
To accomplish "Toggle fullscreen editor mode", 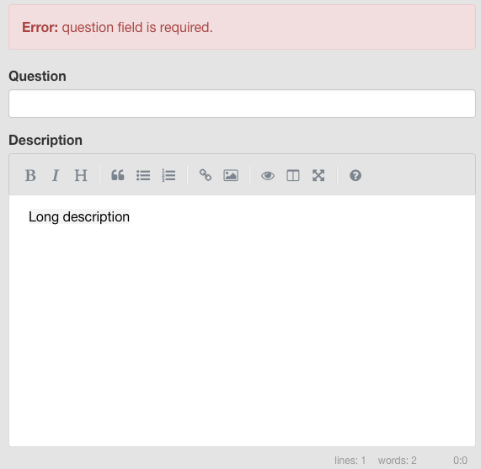I will click(x=318, y=176).
